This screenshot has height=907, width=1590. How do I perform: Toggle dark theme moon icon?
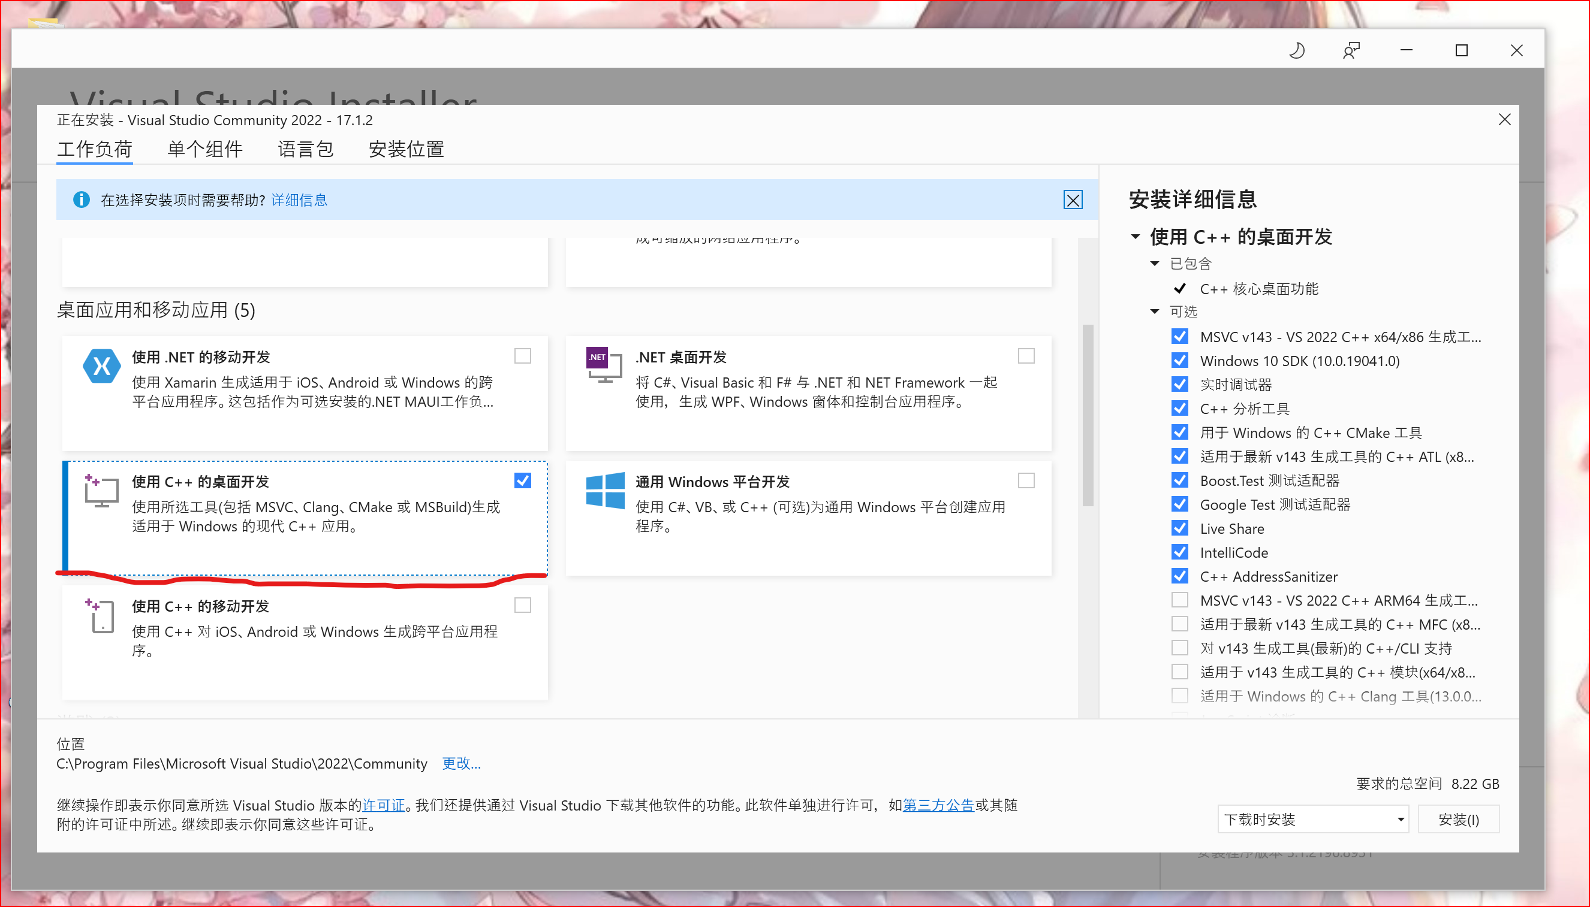click(x=1296, y=50)
